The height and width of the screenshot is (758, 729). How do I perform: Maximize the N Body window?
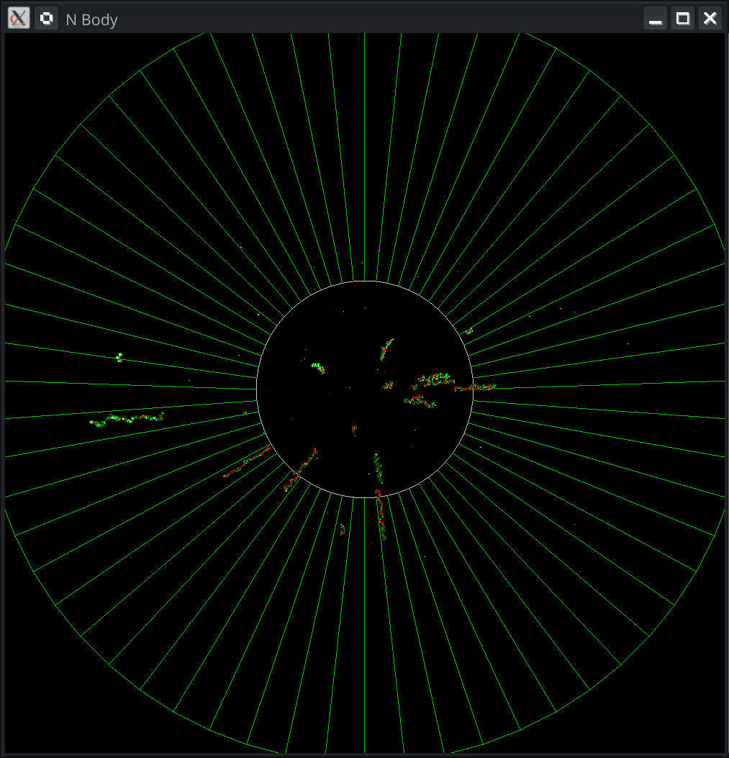(x=682, y=19)
